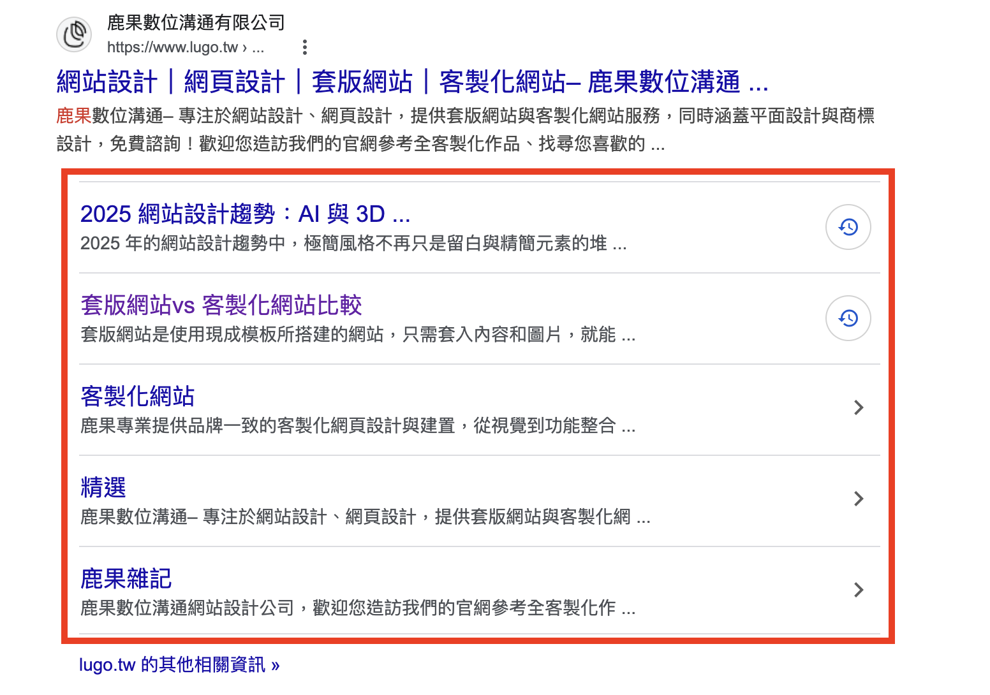Expand the 客製化網站 sitelink chevron
Screen dimensions: 990x695
coord(859,407)
